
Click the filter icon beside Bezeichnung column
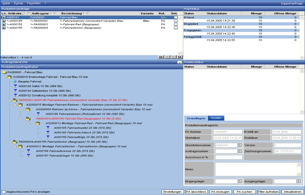tap(87, 14)
